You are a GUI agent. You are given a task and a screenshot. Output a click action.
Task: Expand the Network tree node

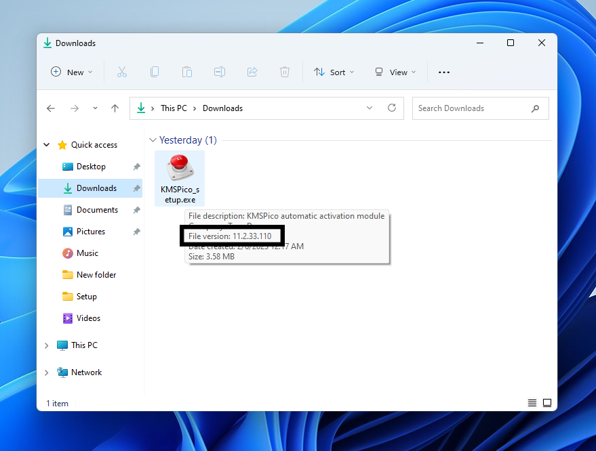[x=46, y=373]
